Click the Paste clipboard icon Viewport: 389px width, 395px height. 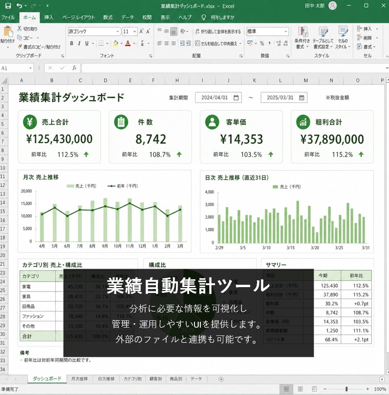pyautogui.click(x=8, y=31)
